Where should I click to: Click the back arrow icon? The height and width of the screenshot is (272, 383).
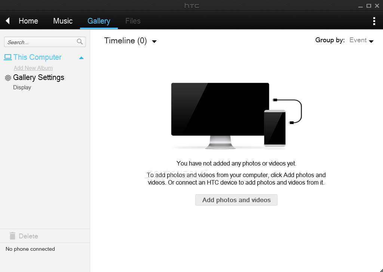pyautogui.click(x=7, y=21)
